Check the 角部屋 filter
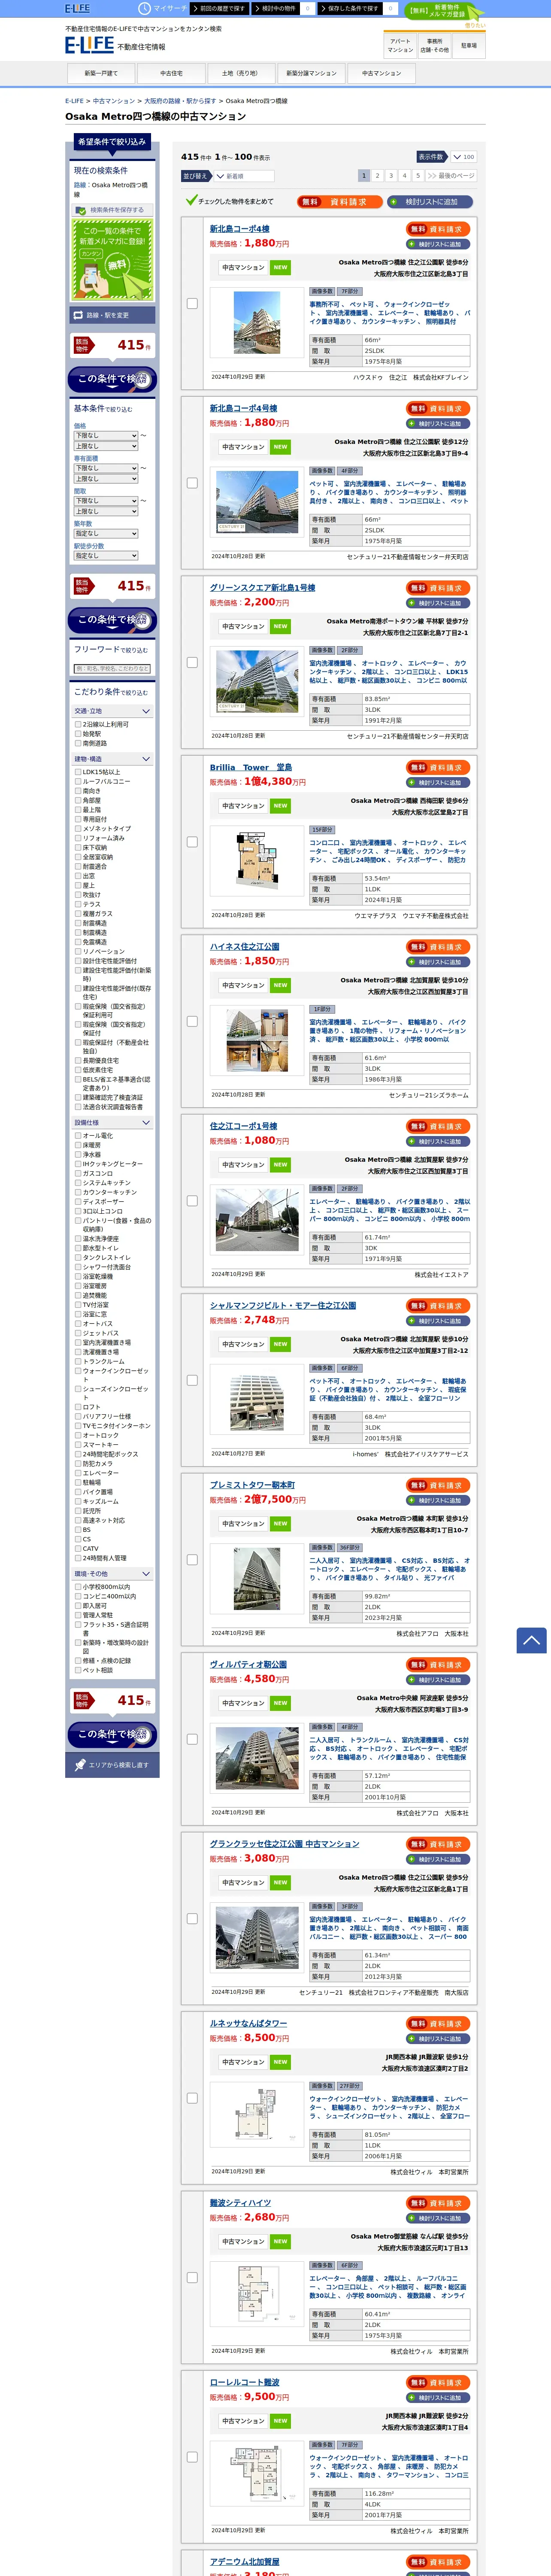 (x=79, y=800)
